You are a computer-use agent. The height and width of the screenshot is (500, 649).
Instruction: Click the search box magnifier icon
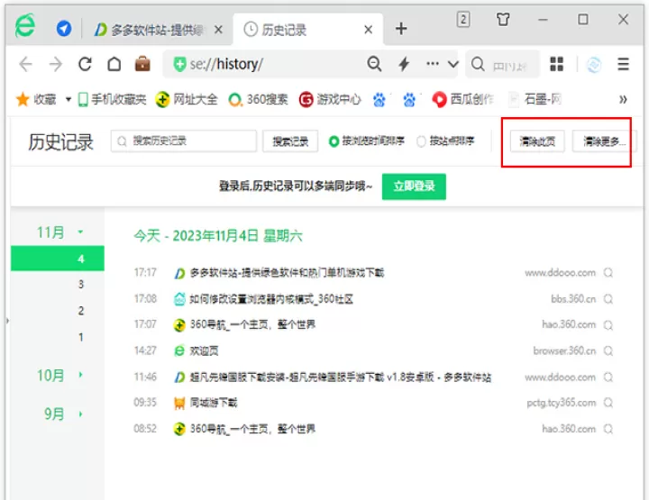pyautogui.click(x=478, y=64)
